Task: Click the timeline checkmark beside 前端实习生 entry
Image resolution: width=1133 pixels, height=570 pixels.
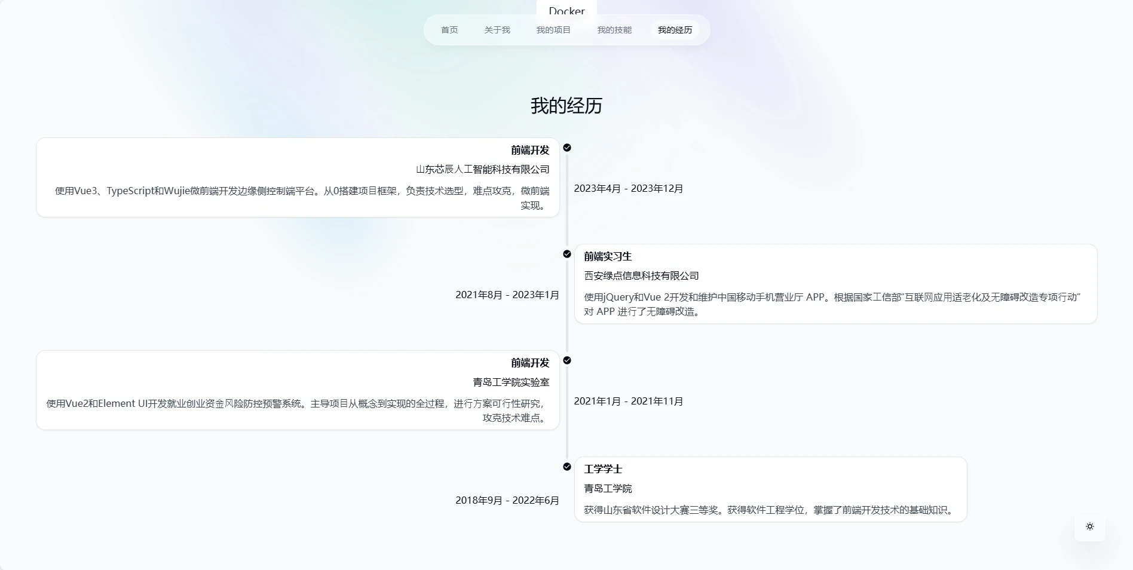Action: pyautogui.click(x=566, y=254)
